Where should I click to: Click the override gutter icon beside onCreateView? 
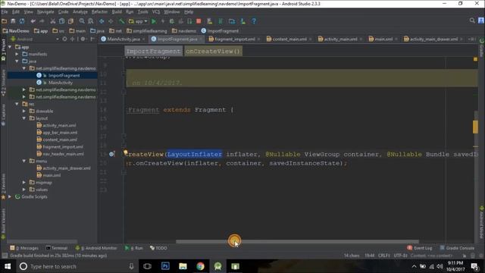coord(111,154)
